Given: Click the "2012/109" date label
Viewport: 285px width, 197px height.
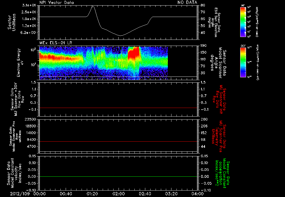Looking at the screenshot, I should coord(20,194).
